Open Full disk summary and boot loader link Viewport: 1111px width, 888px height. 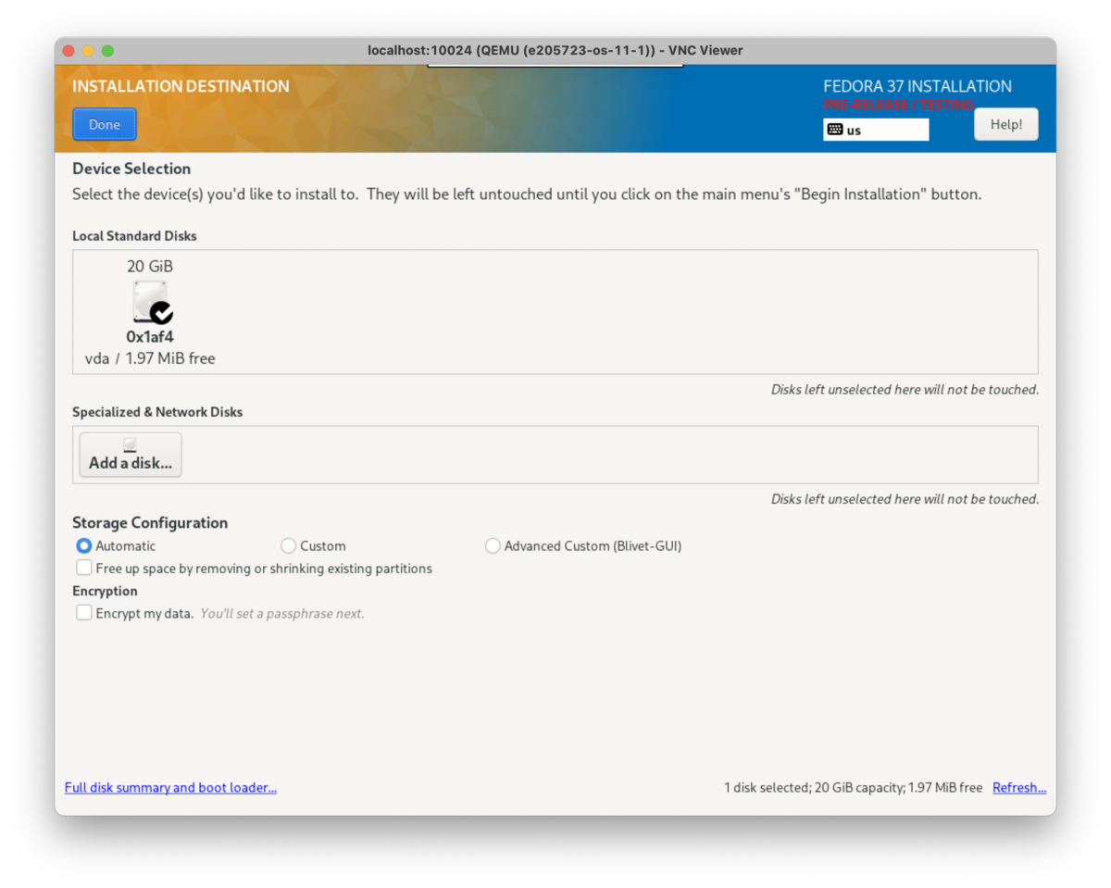(170, 788)
